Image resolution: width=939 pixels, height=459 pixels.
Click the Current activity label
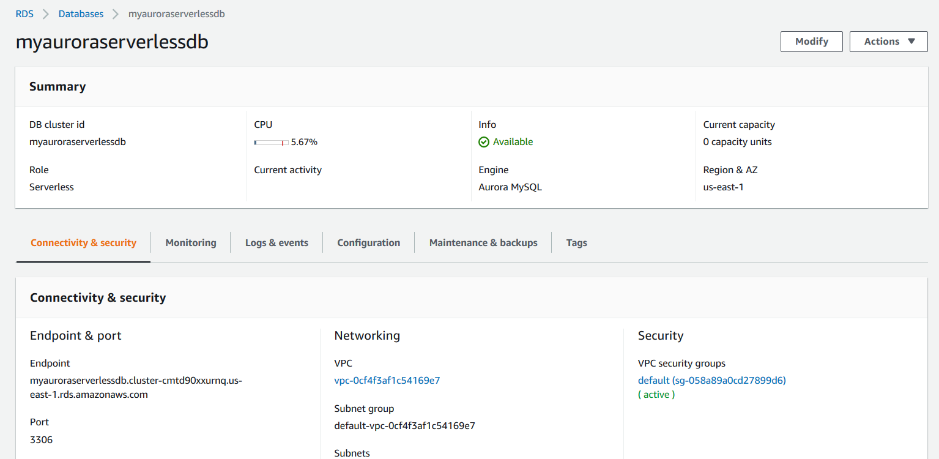[288, 170]
